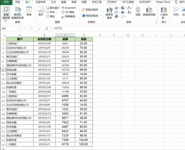Insert a column or bar chart
This screenshot has width=185, height=150.
[x=117, y=8]
